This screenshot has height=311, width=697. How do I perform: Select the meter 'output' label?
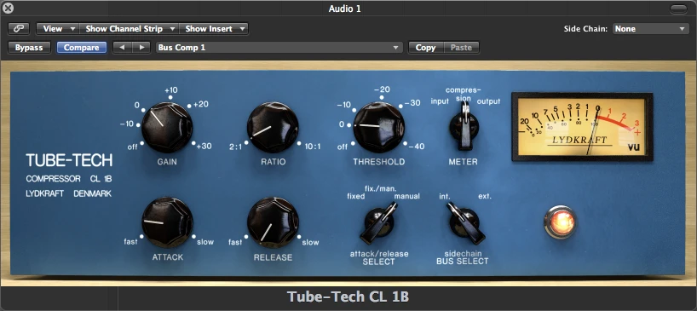click(x=488, y=101)
